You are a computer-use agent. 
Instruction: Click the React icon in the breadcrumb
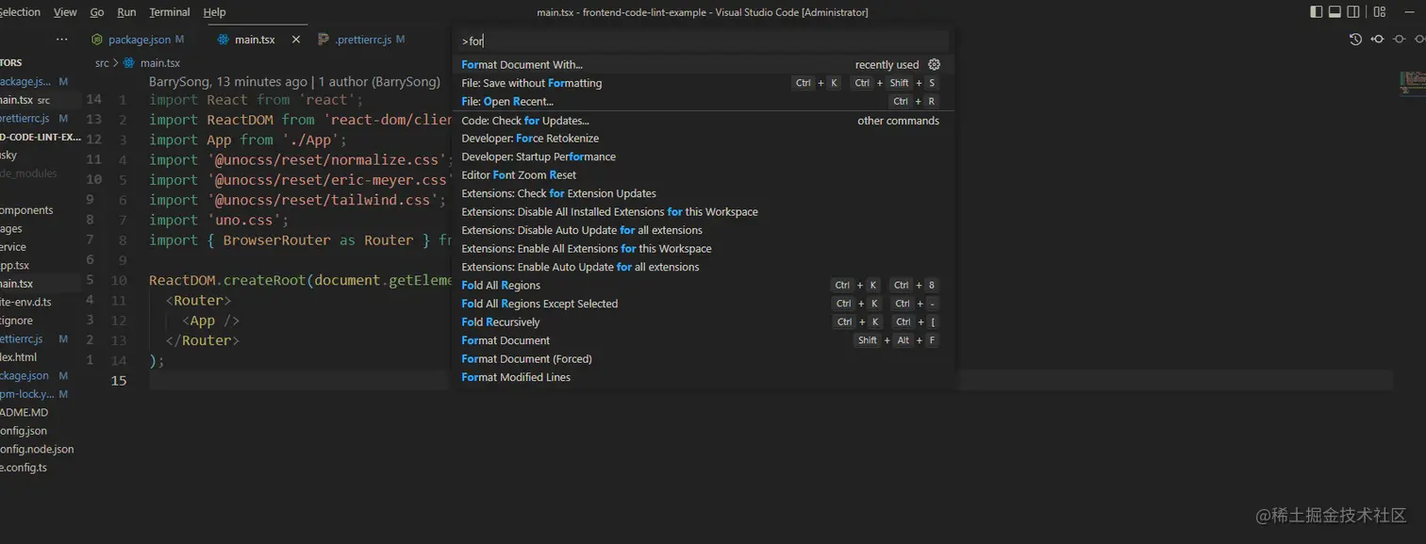pos(130,63)
